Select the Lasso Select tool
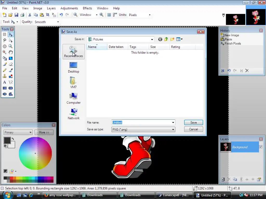The image size is (266, 199). 5,40
